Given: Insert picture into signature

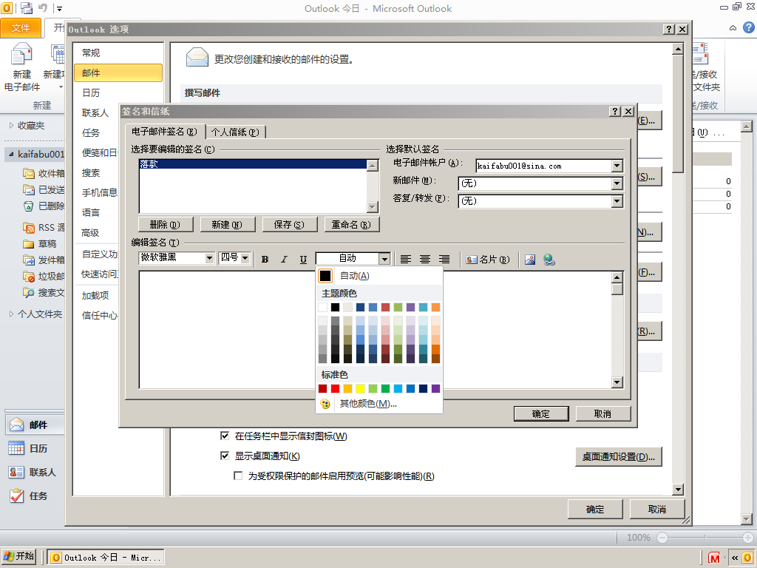Looking at the screenshot, I should (530, 260).
